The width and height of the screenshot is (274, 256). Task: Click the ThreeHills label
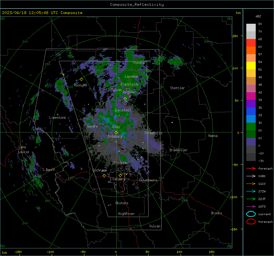coord(153,133)
